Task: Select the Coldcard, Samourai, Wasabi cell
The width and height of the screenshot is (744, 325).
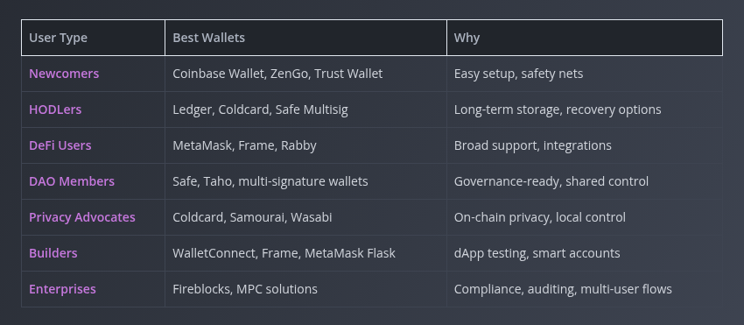Action: pyautogui.click(x=305, y=217)
